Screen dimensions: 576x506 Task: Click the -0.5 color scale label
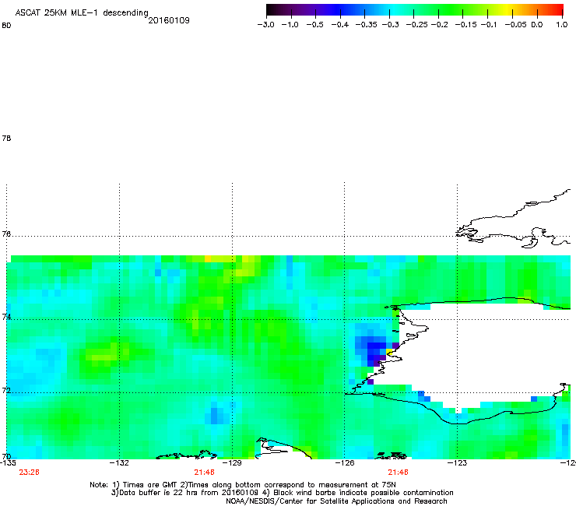314,25
